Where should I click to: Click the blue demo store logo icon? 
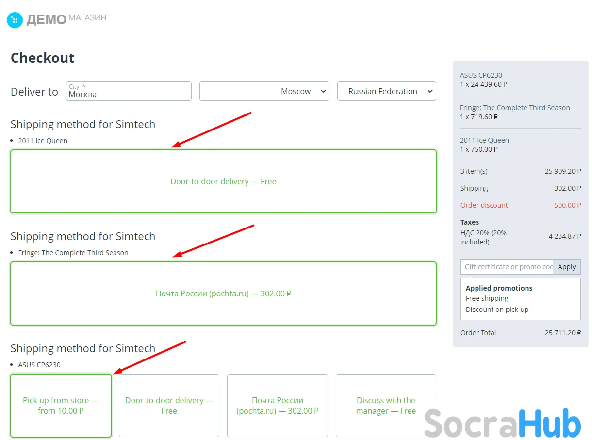click(15, 20)
